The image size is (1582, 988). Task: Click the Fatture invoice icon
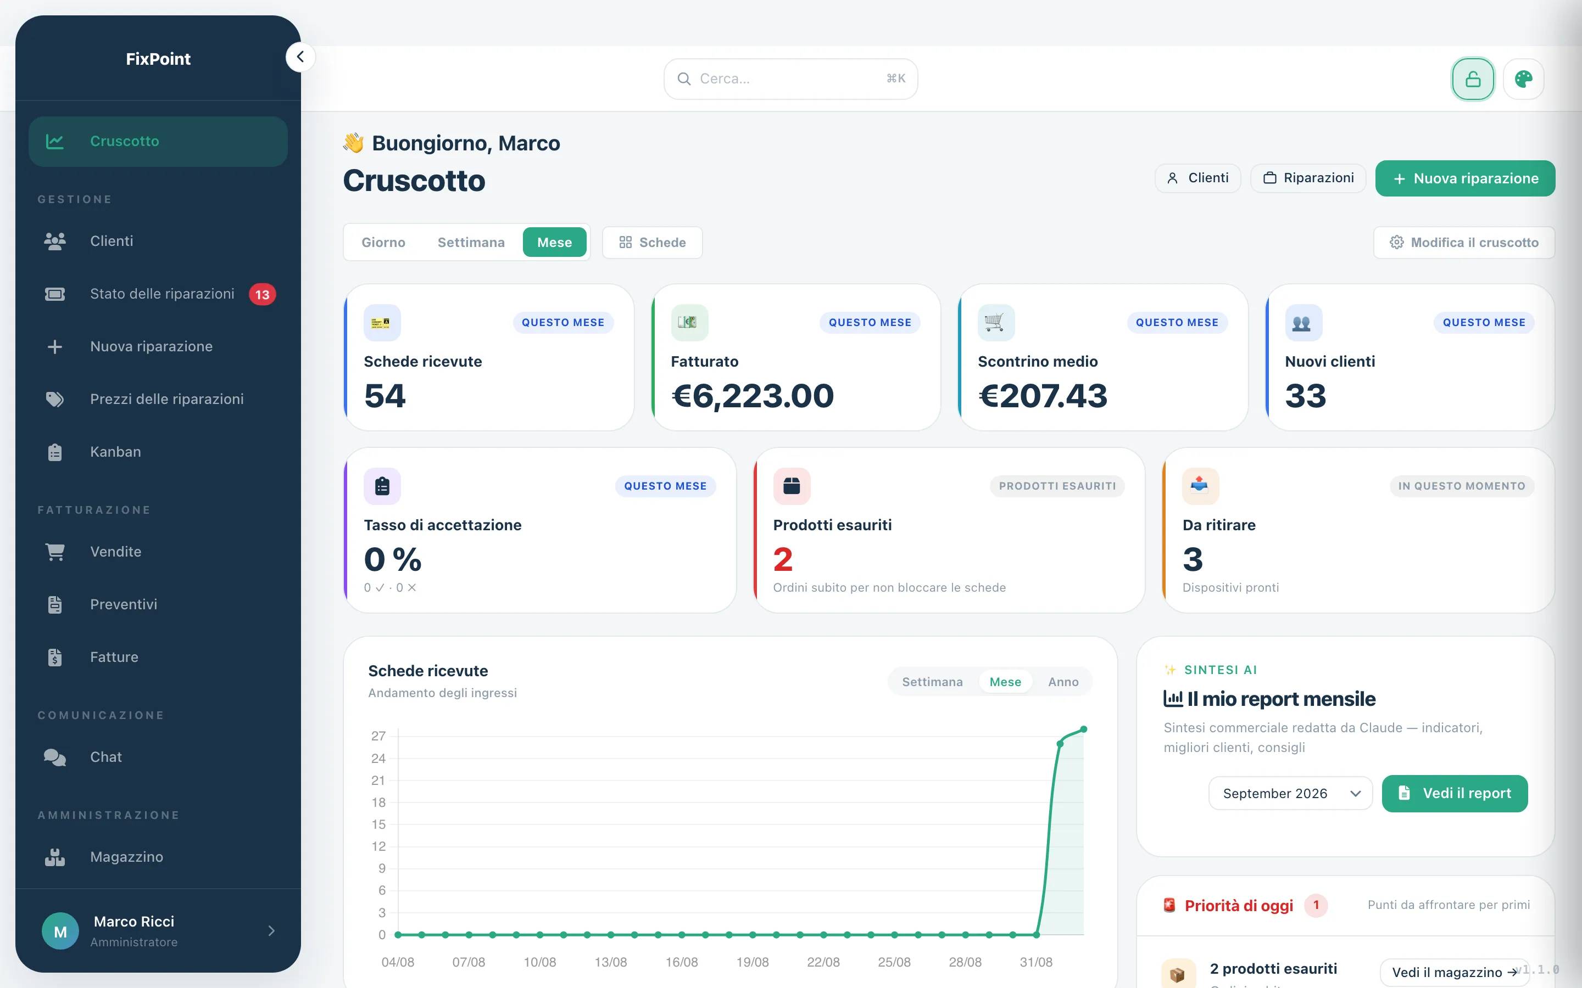(55, 658)
